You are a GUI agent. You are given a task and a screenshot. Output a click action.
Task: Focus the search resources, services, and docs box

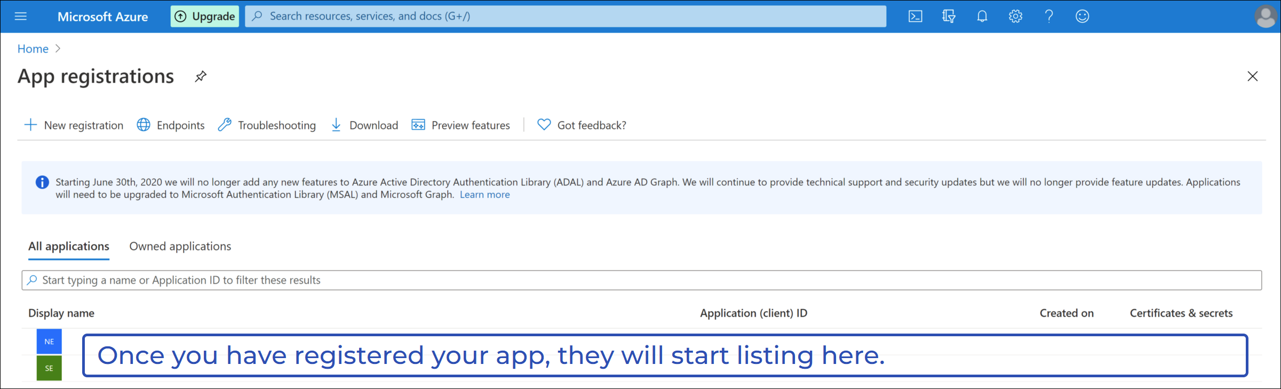pos(566,17)
